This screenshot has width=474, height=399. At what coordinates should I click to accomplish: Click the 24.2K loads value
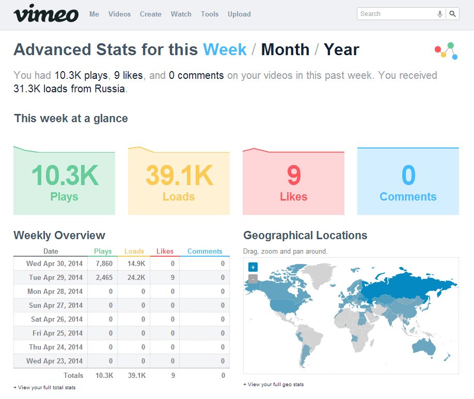[136, 277]
